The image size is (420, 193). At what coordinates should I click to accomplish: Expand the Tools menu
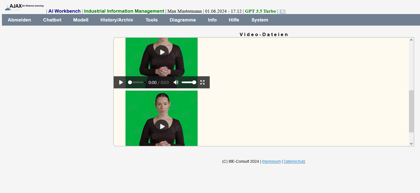point(151,20)
